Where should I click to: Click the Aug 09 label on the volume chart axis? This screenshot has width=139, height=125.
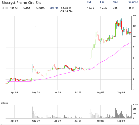click(x=100, y=121)
